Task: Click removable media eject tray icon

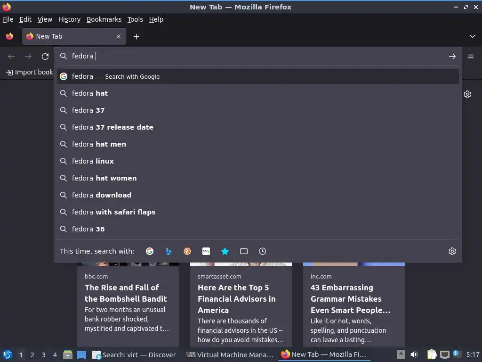Action: coord(401,354)
